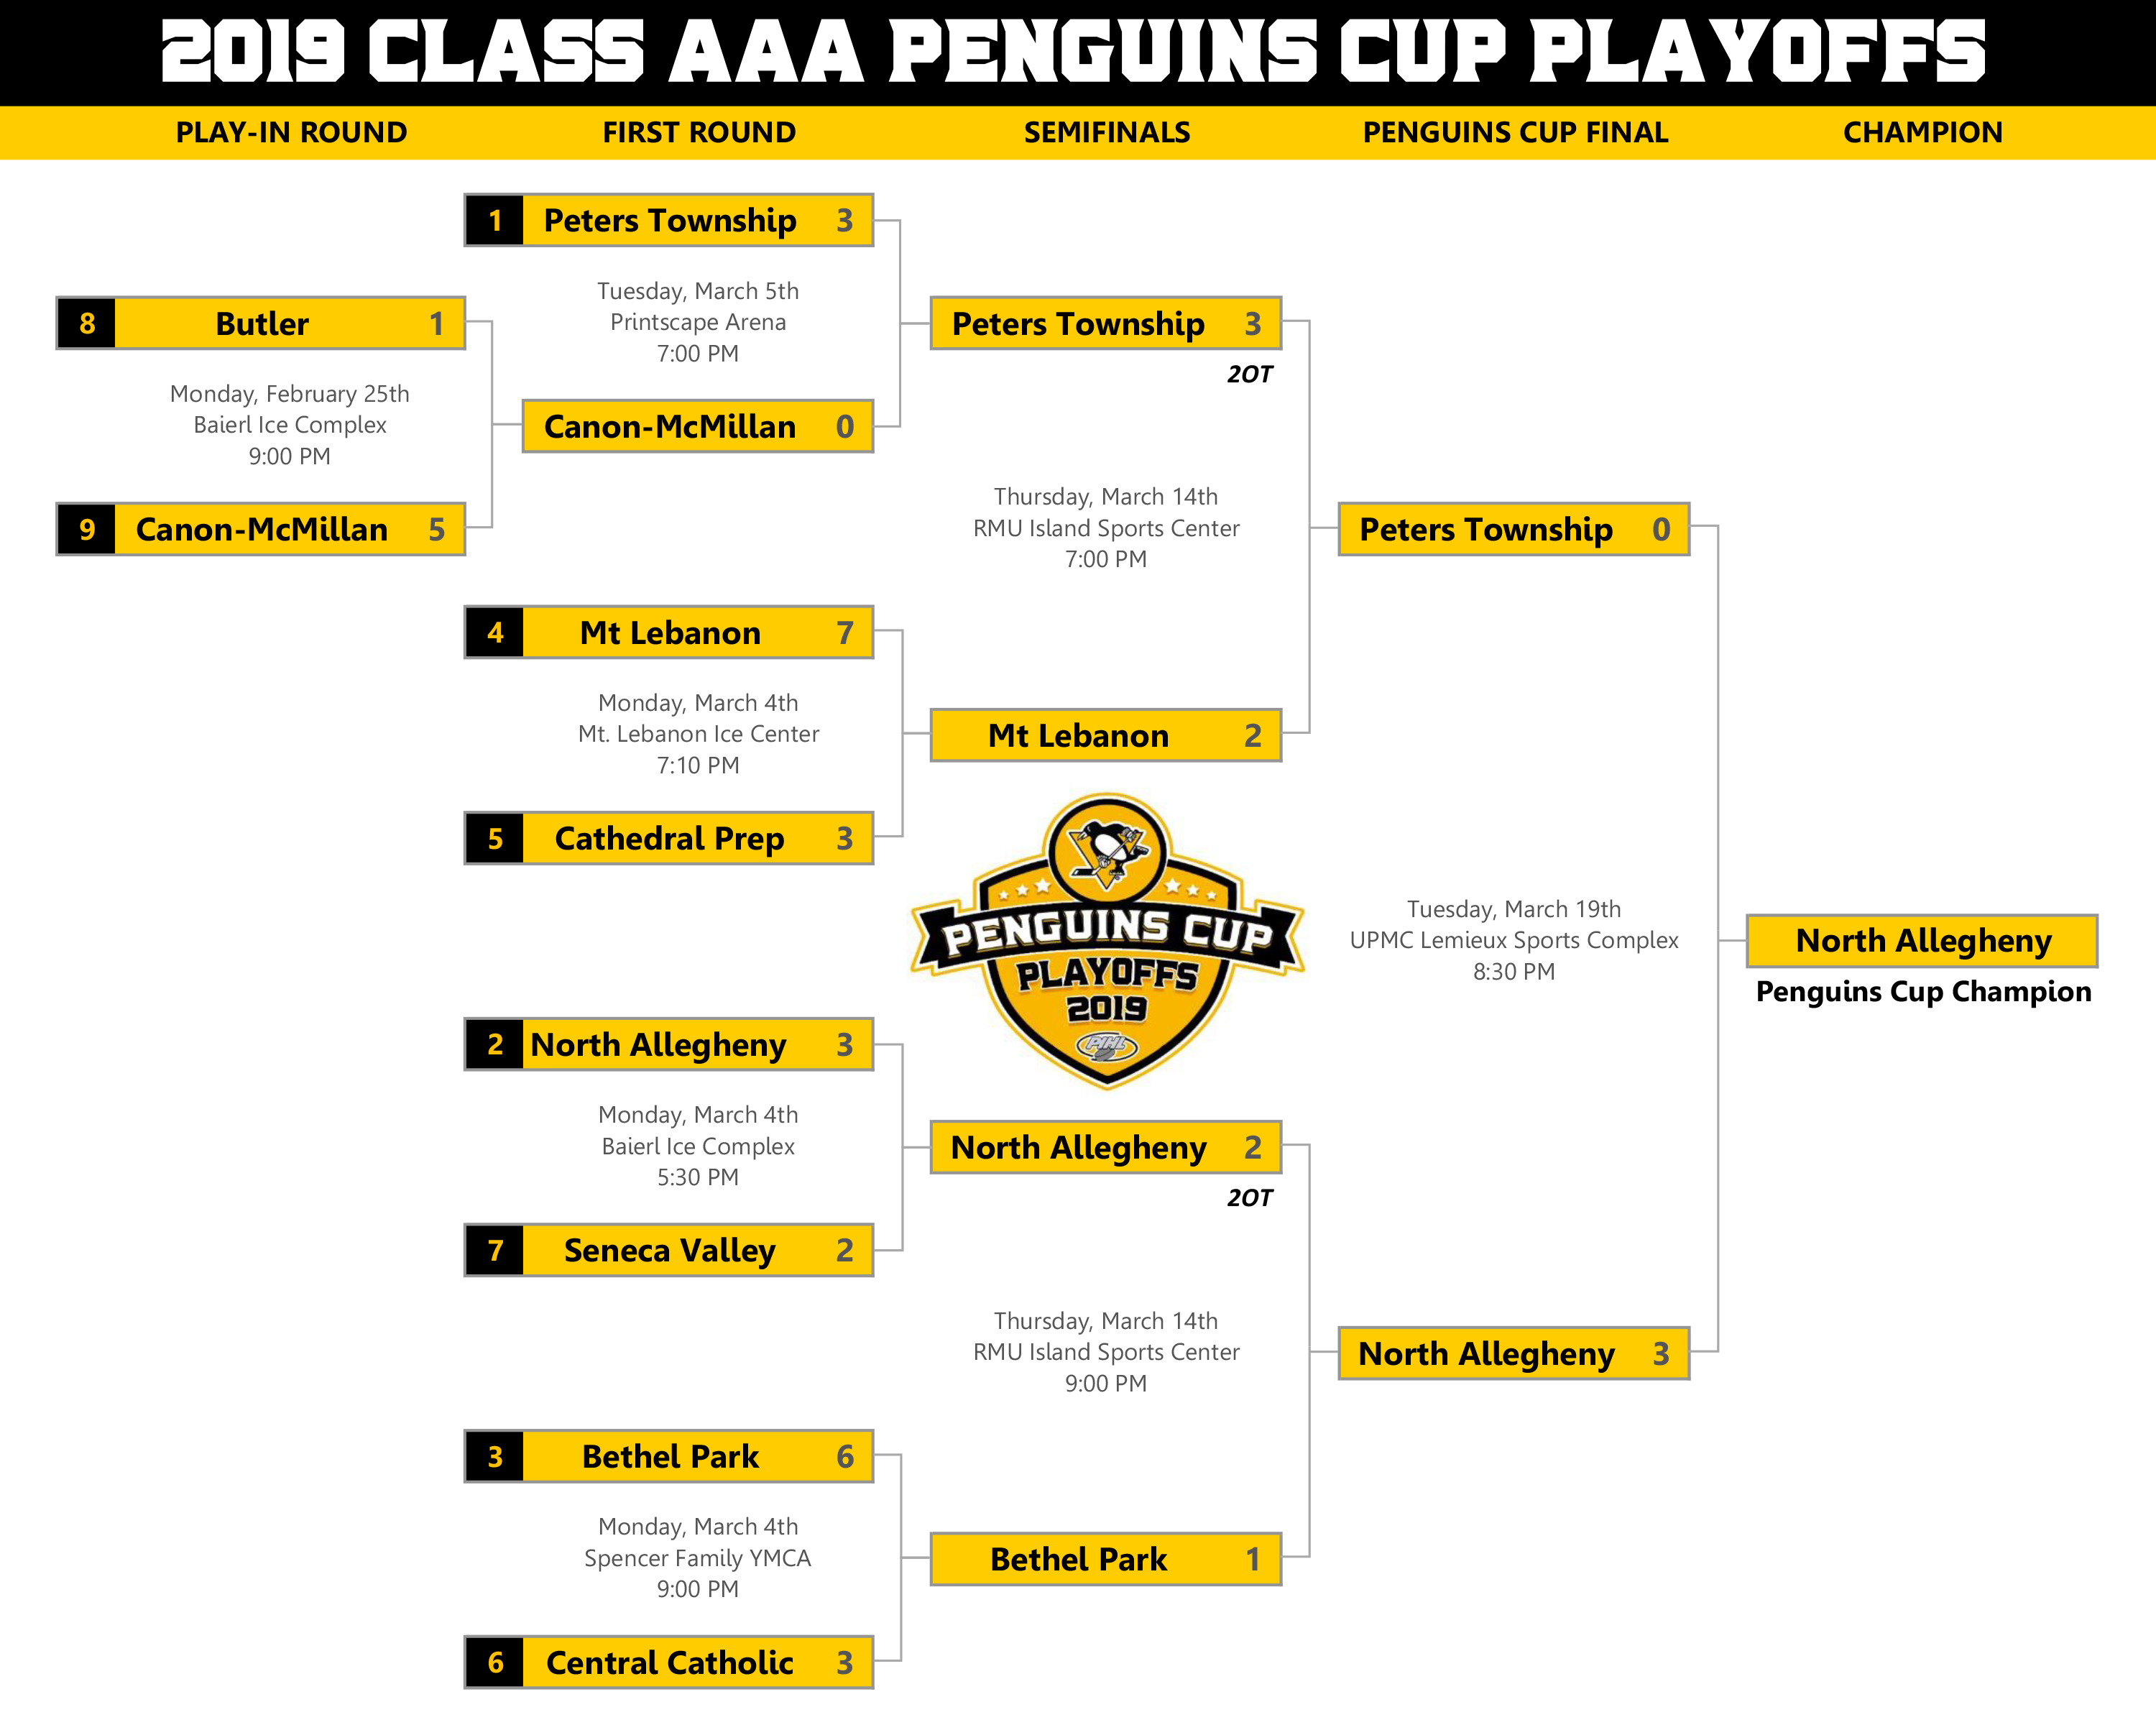Viewport: 2156px width, 1725px height.
Task: Select the Semifinals column header
Action: (1107, 132)
